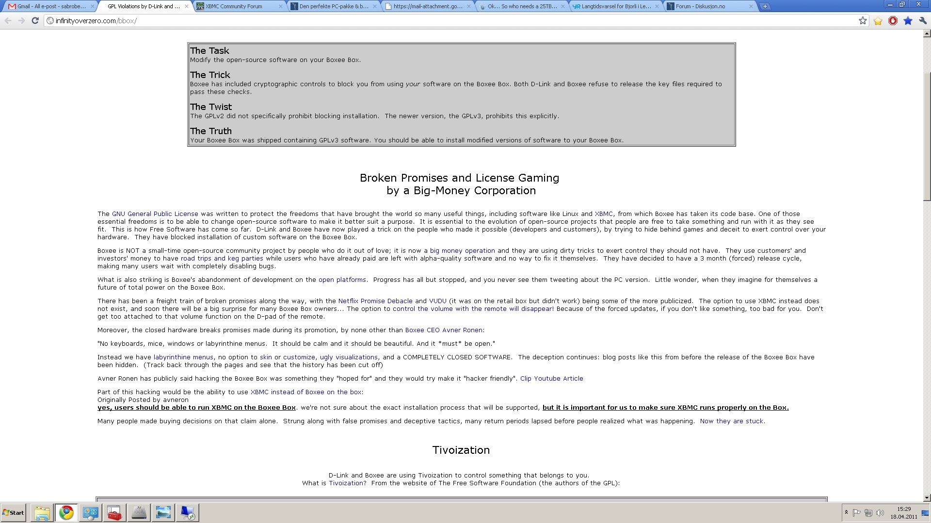The width and height of the screenshot is (931, 523).
Task: Open the Tivoization link
Action: click(346, 483)
